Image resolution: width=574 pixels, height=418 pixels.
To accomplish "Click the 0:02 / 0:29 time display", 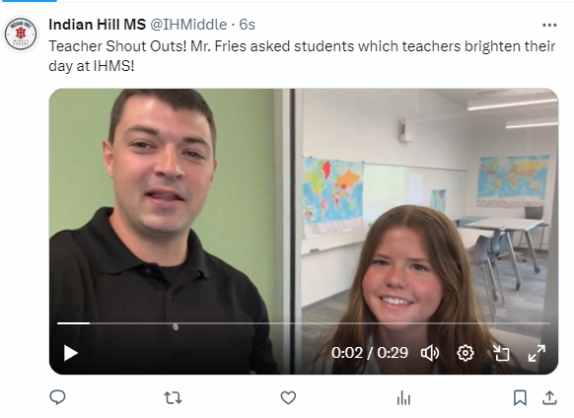I will pyautogui.click(x=370, y=353).
